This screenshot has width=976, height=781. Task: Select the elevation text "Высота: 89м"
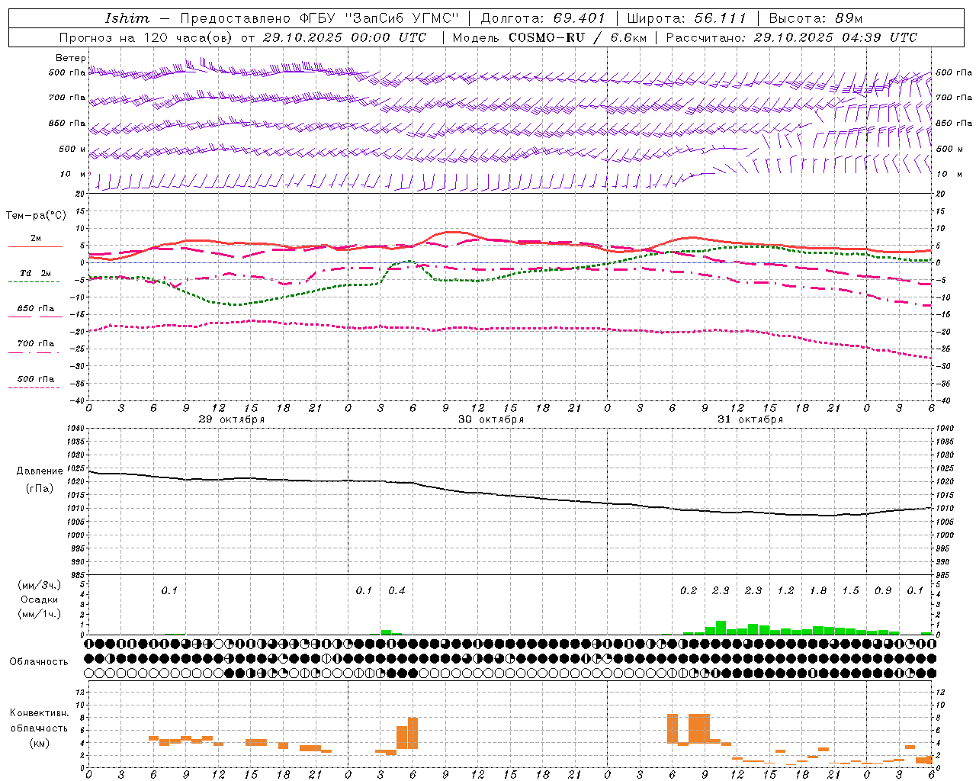[816, 18]
